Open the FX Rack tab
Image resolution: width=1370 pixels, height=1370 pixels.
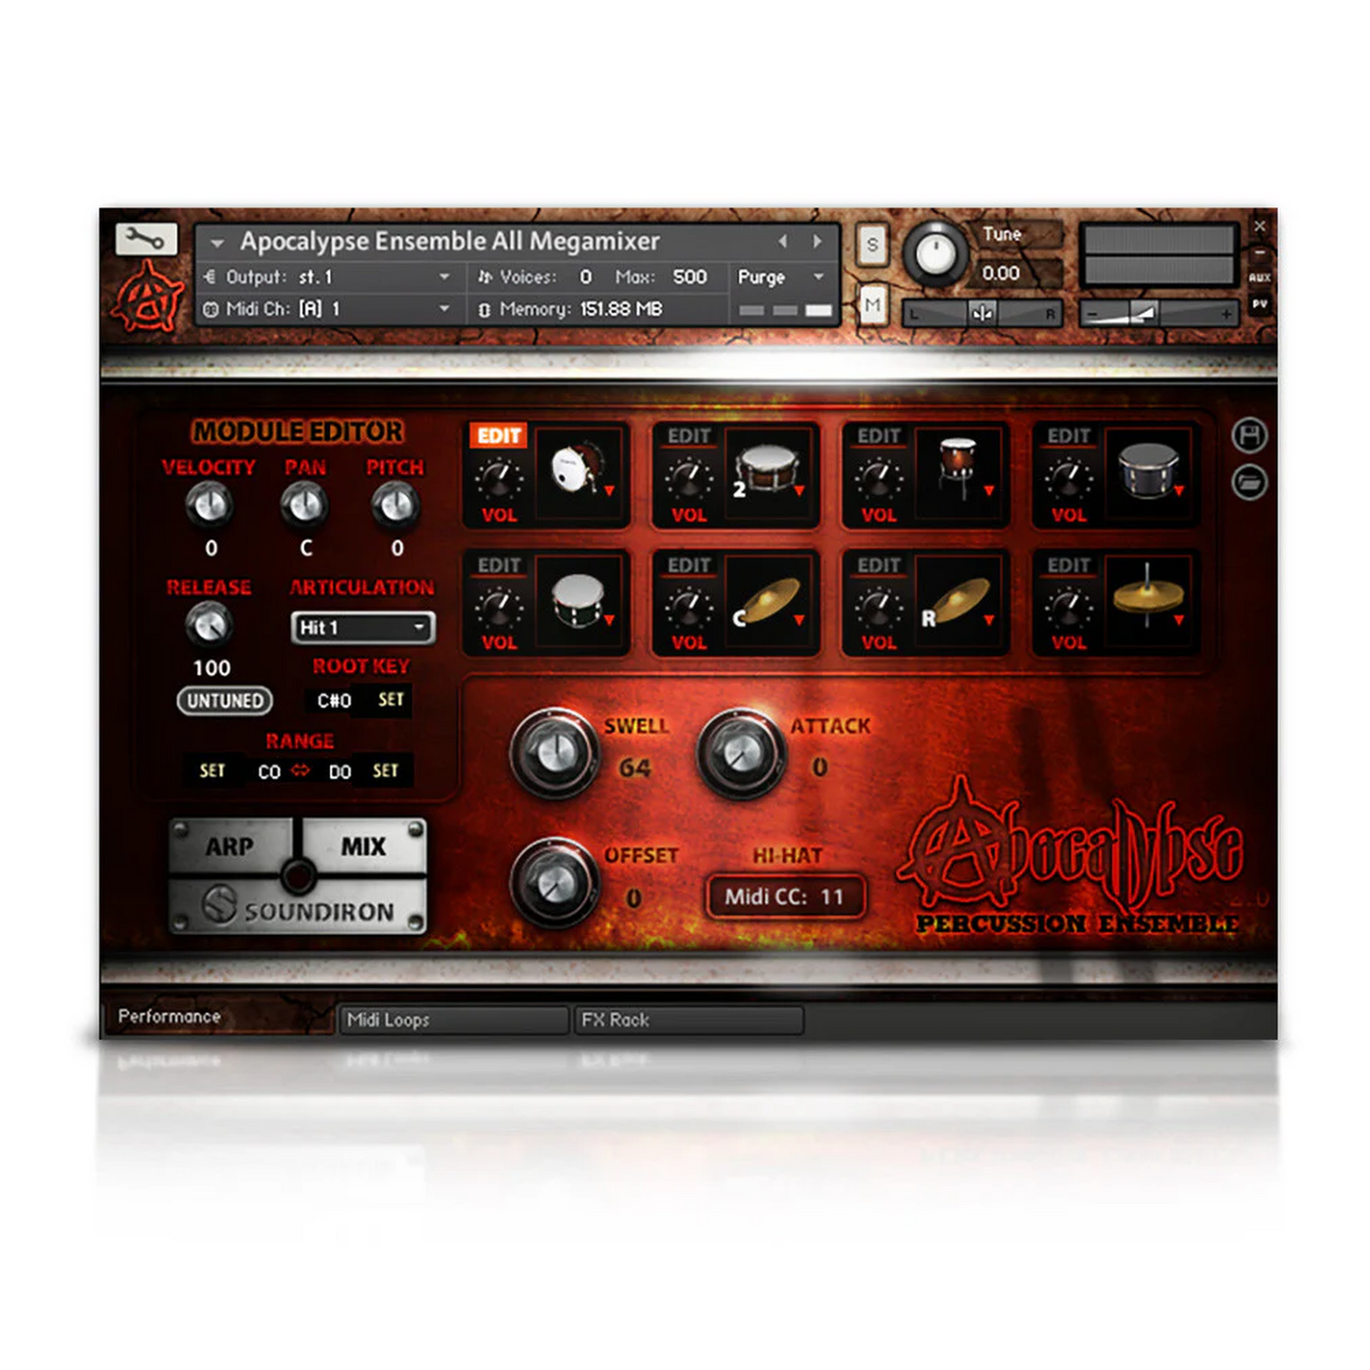point(688,1020)
